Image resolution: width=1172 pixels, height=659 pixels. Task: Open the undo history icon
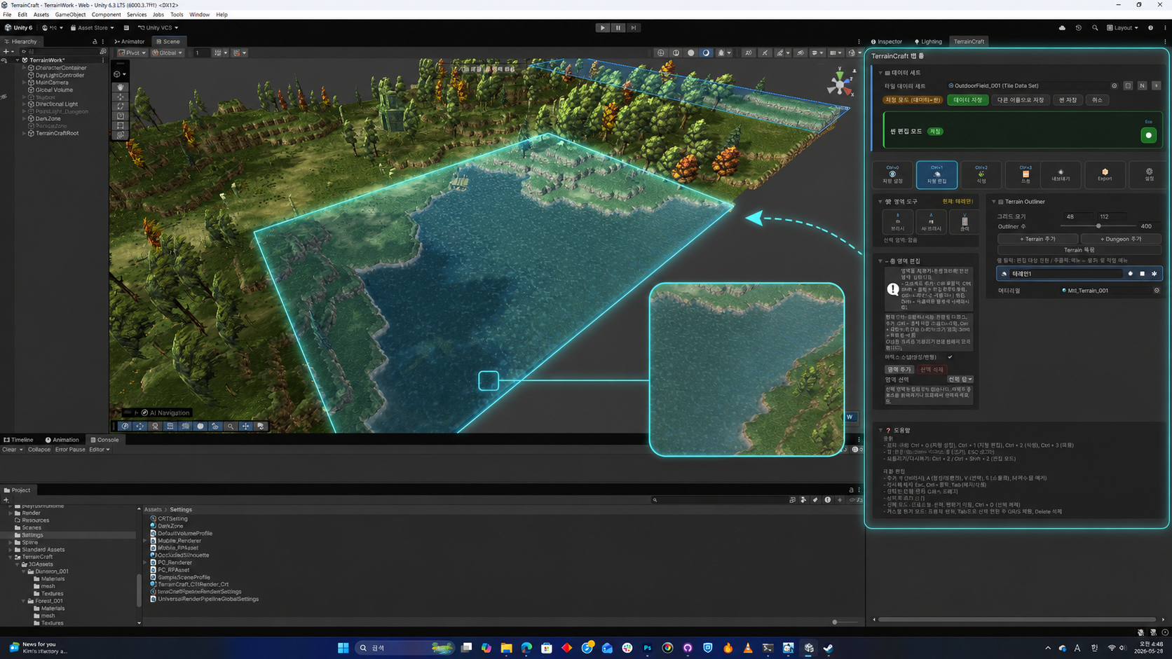tap(1078, 28)
